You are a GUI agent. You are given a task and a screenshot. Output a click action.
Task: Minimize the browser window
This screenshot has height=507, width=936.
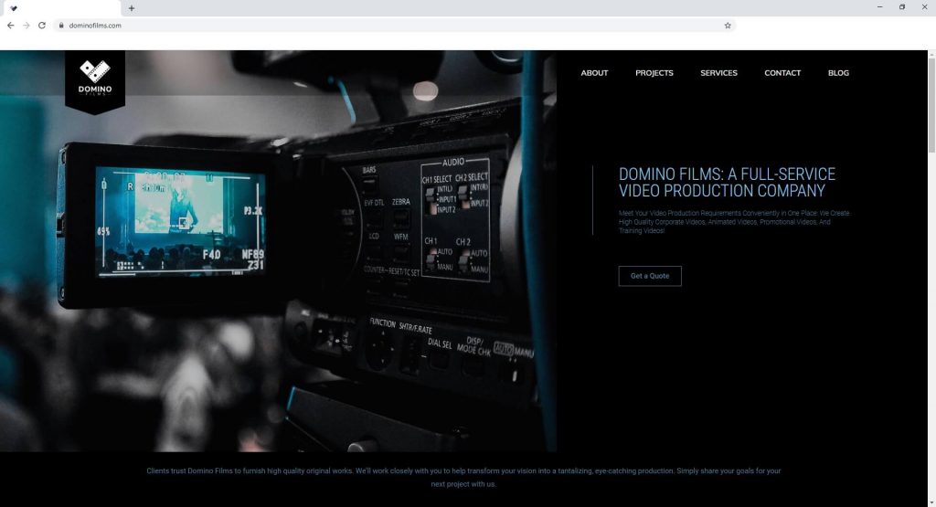(x=879, y=7)
